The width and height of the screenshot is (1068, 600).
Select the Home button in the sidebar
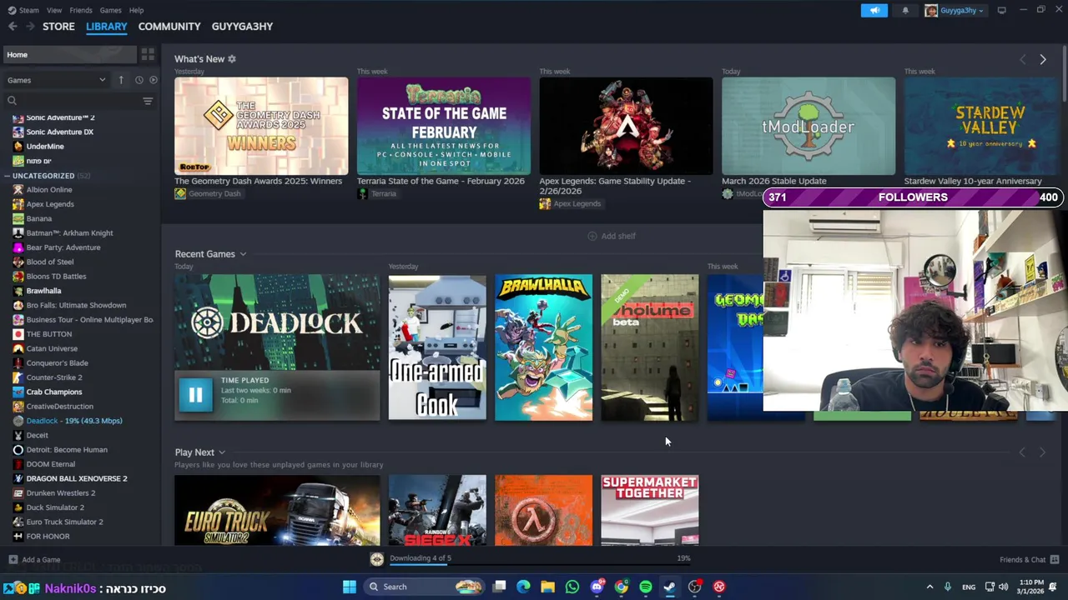click(x=69, y=54)
